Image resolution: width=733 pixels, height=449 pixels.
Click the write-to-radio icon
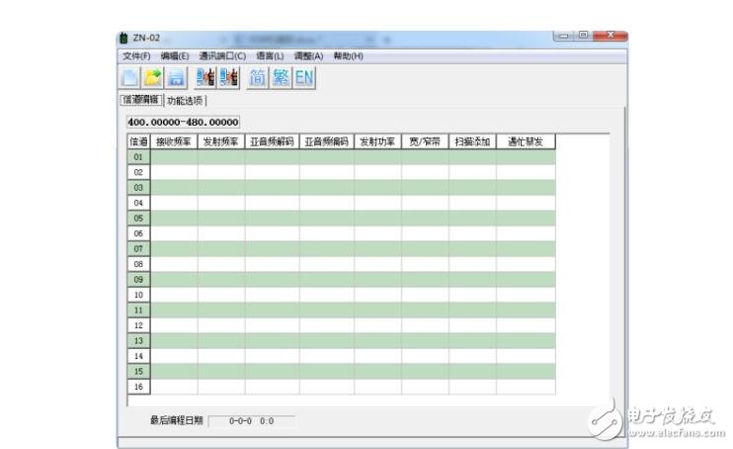(x=229, y=77)
